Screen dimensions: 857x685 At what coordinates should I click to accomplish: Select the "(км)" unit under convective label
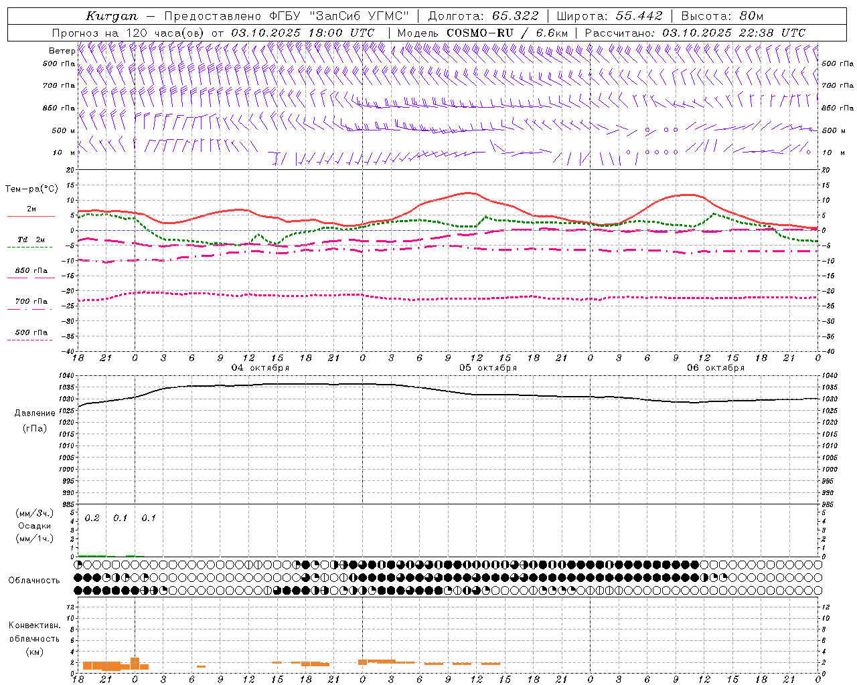pos(35,652)
